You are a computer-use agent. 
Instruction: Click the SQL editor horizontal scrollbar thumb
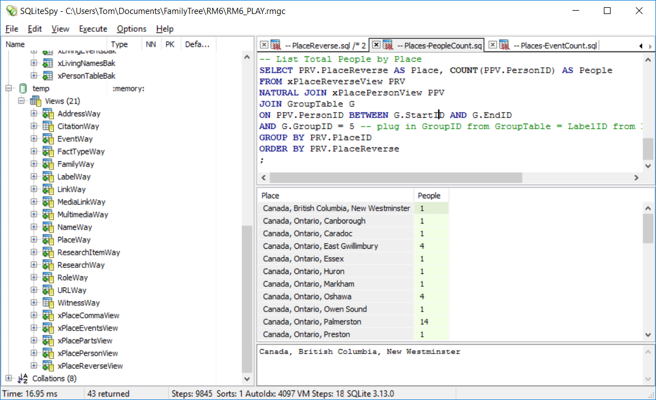coord(396,178)
